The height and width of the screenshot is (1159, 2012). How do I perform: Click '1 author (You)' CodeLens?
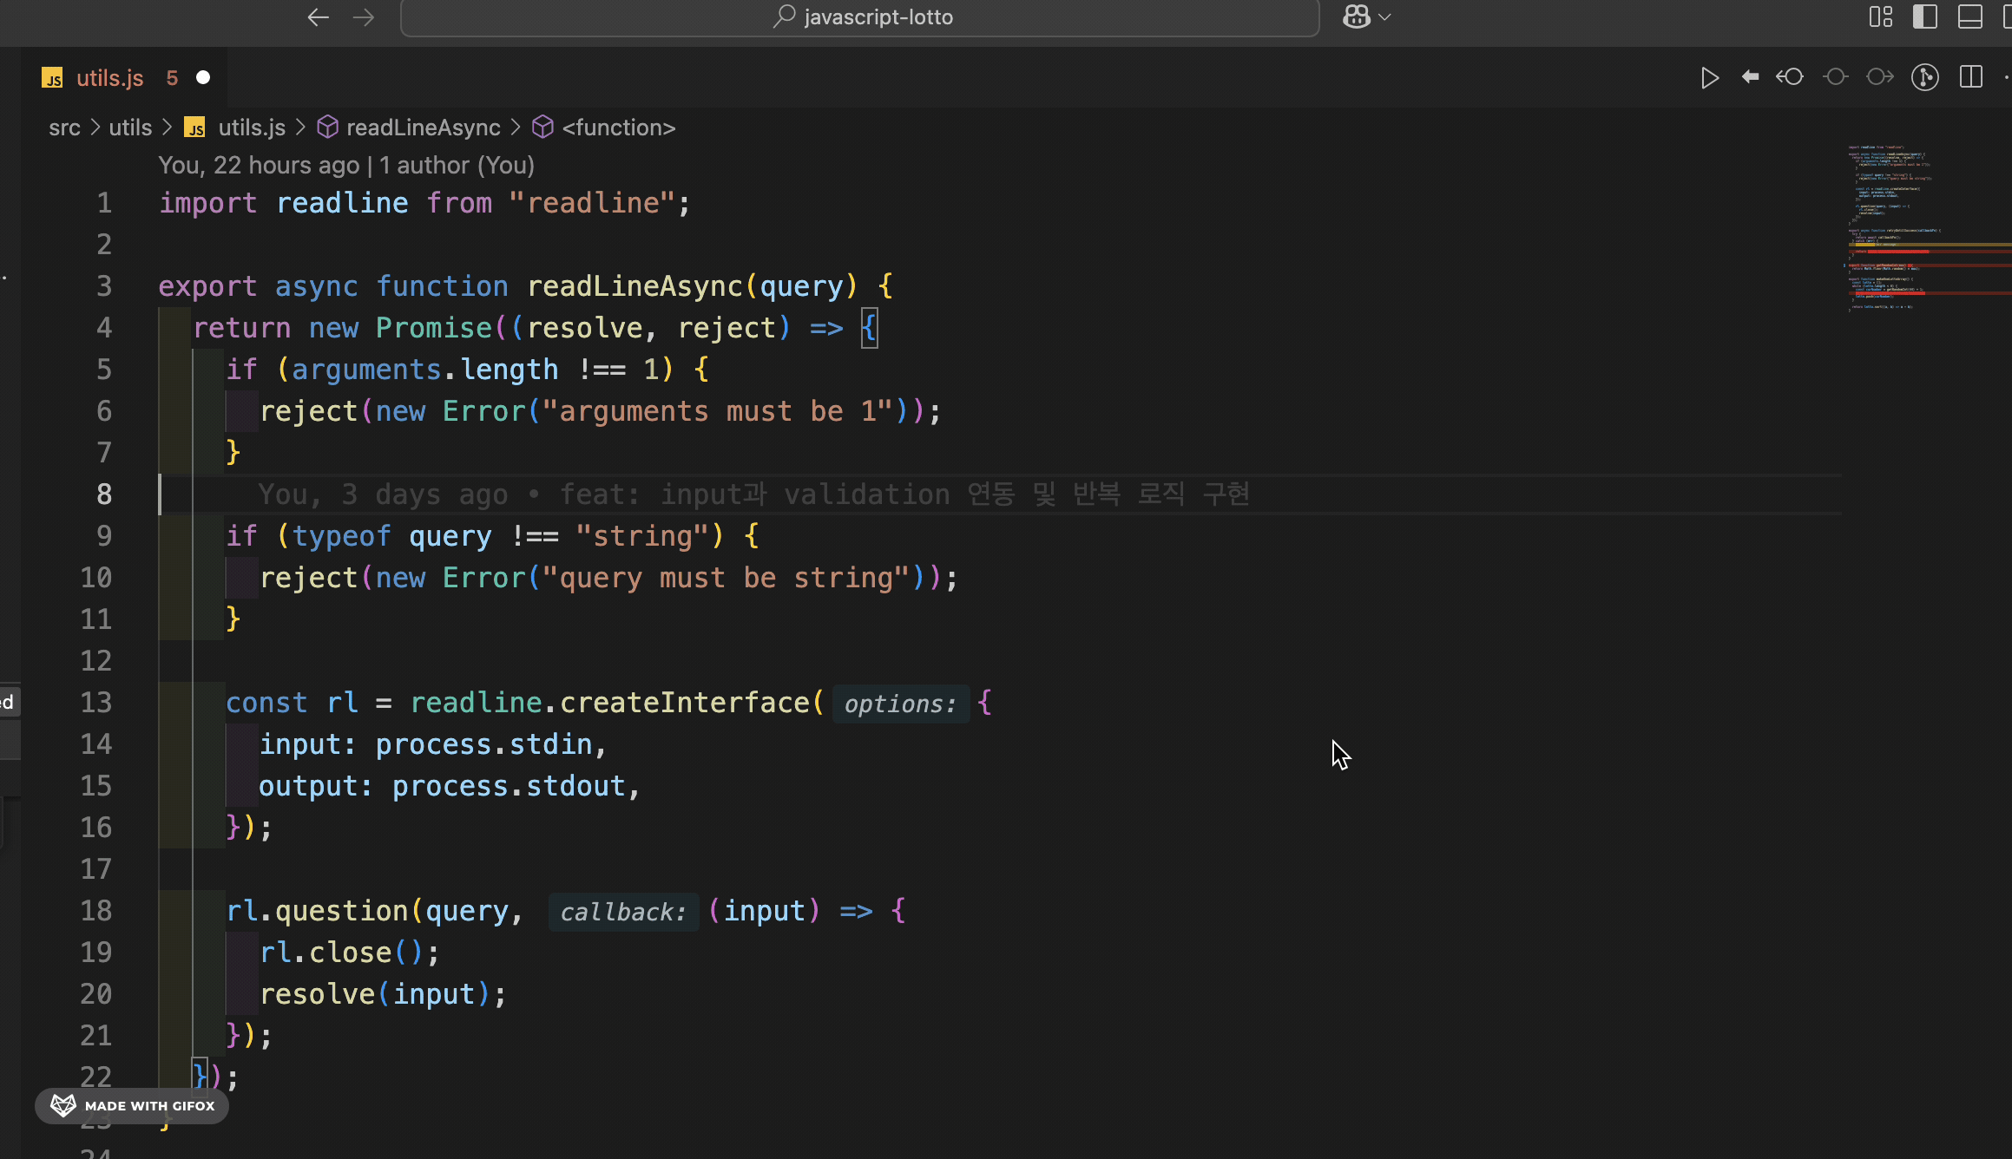[457, 165]
